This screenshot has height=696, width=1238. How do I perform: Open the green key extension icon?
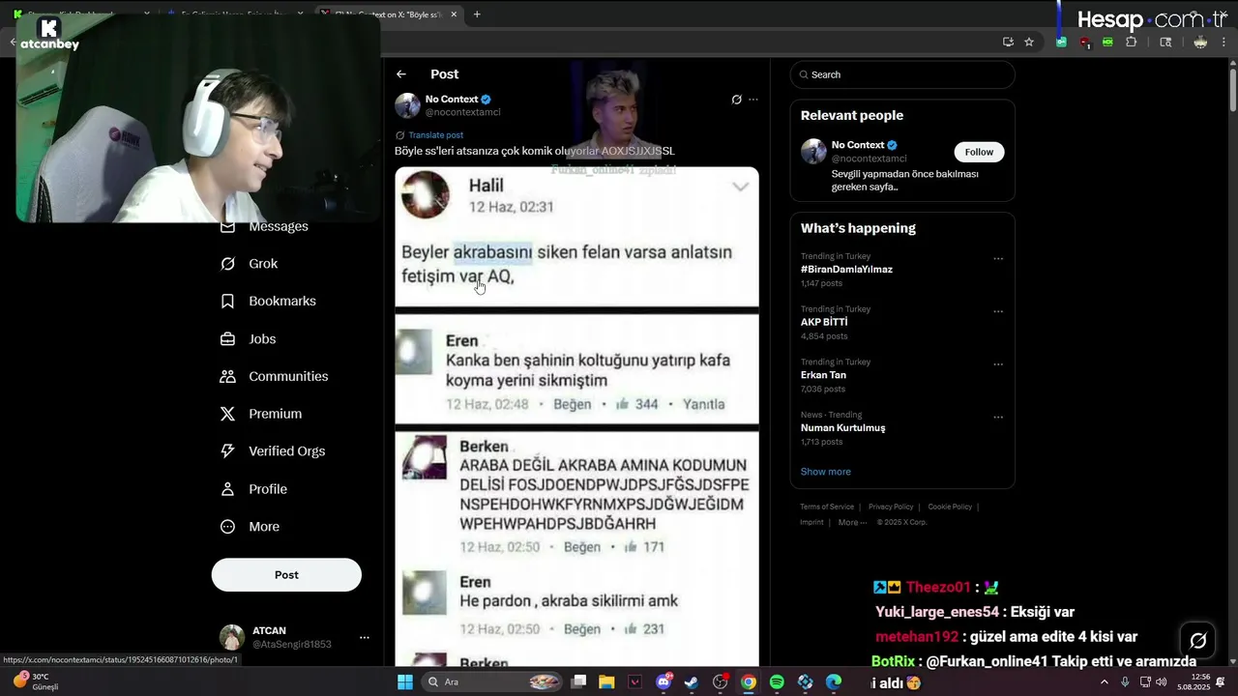click(x=1062, y=43)
